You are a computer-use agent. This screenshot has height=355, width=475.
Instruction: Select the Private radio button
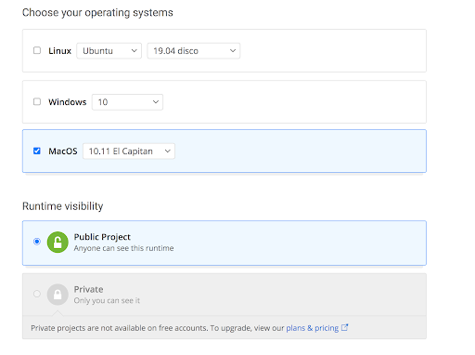coord(37,294)
